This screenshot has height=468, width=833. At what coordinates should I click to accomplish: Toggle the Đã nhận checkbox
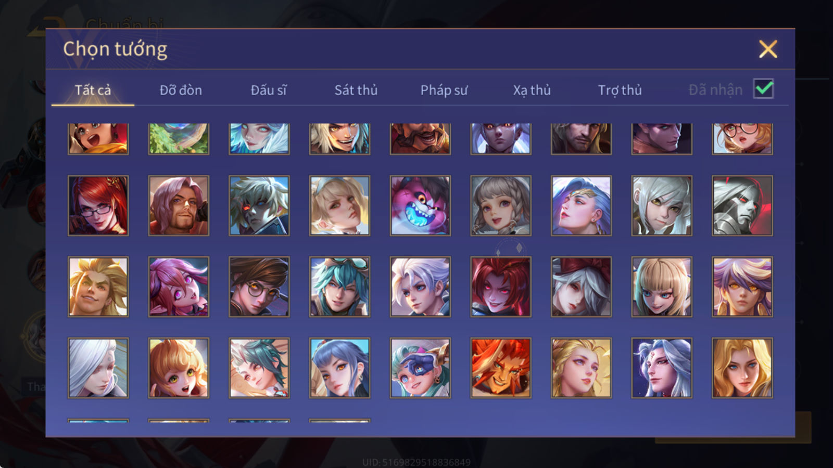click(763, 89)
